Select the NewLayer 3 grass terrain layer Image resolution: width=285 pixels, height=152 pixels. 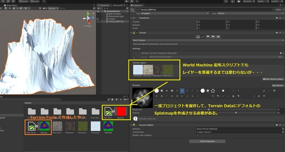pyautogui.click(x=168, y=70)
